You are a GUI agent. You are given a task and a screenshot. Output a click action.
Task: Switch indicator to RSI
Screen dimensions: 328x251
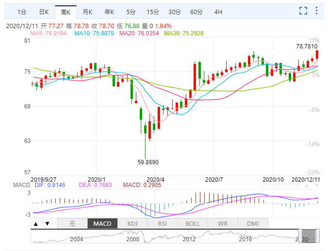(x=163, y=224)
